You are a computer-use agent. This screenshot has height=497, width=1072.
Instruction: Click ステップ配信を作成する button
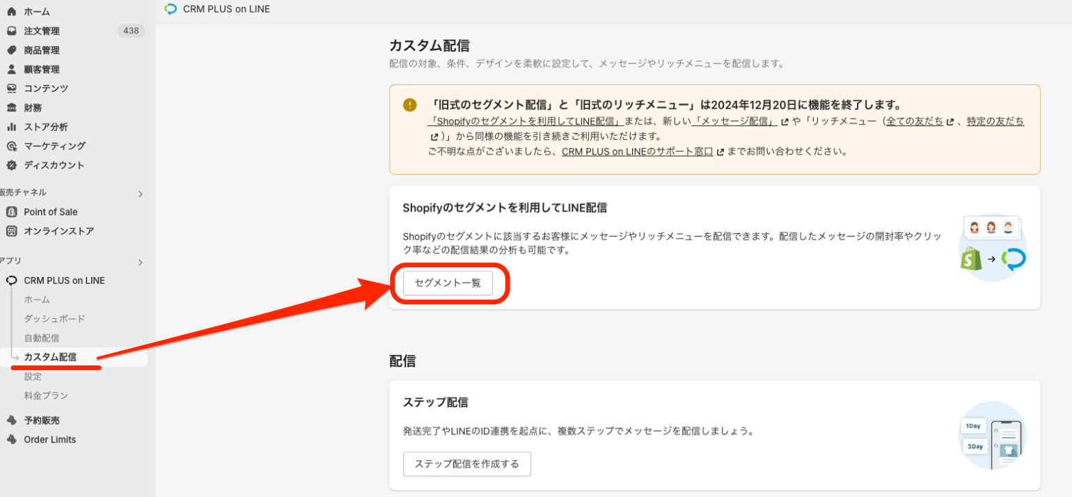click(x=467, y=464)
